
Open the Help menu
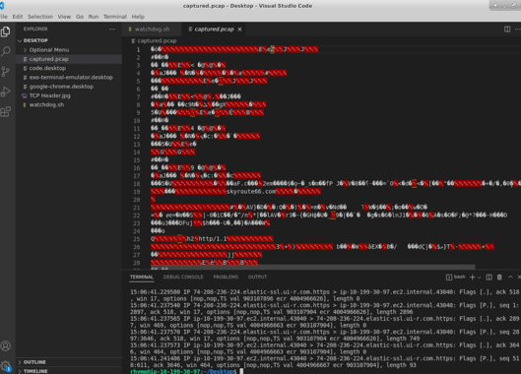pos(138,17)
